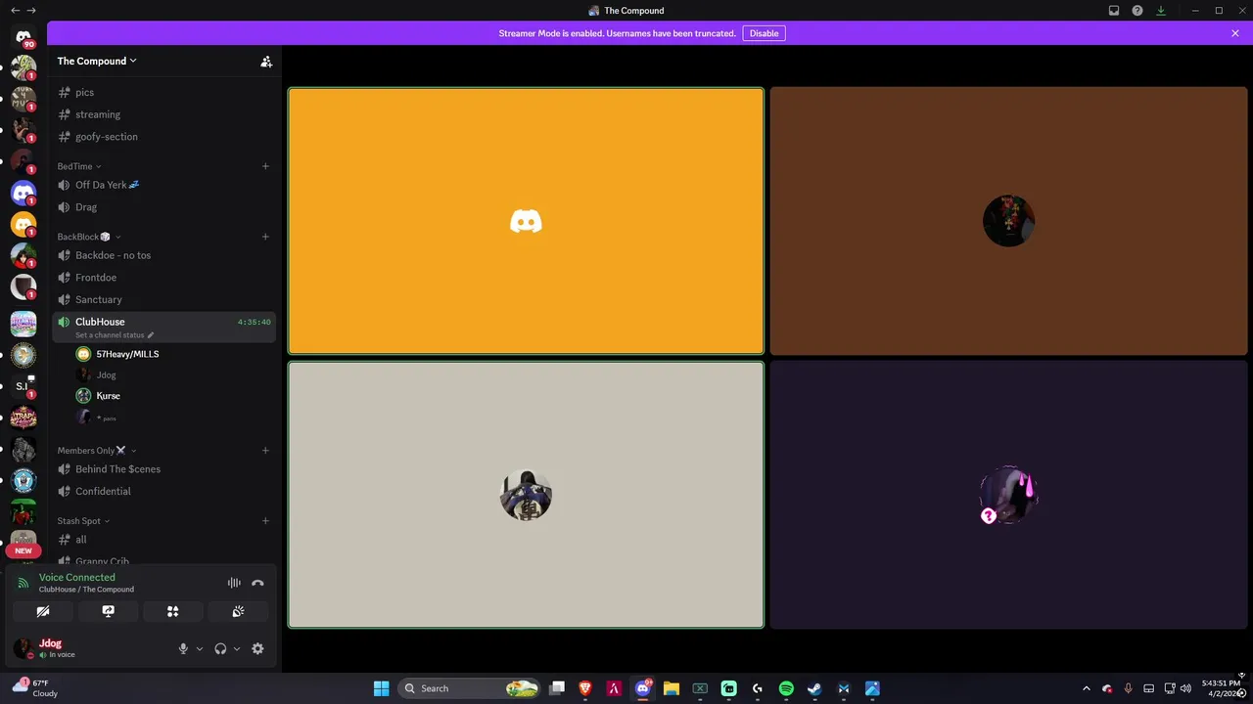
Task: Join the Frontdoe voice channel
Action: [162, 278]
